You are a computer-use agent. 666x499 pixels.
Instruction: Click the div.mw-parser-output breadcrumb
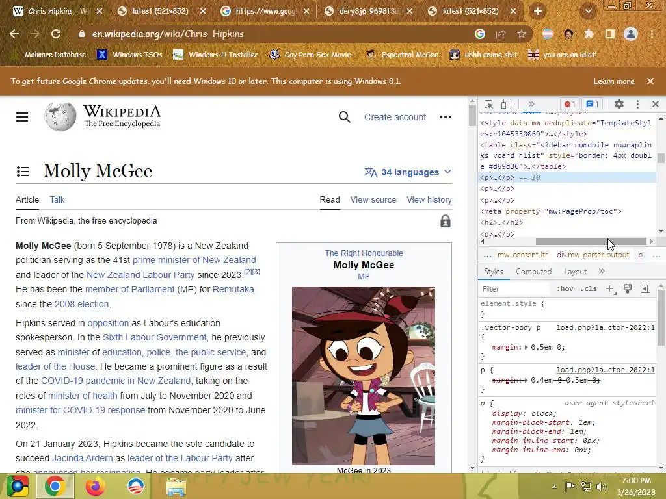(593, 255)
